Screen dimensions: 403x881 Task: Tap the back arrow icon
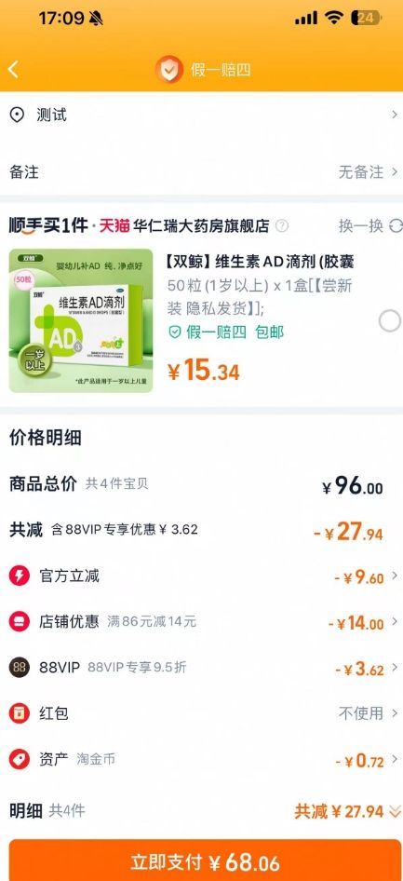(x=14, y=70)
